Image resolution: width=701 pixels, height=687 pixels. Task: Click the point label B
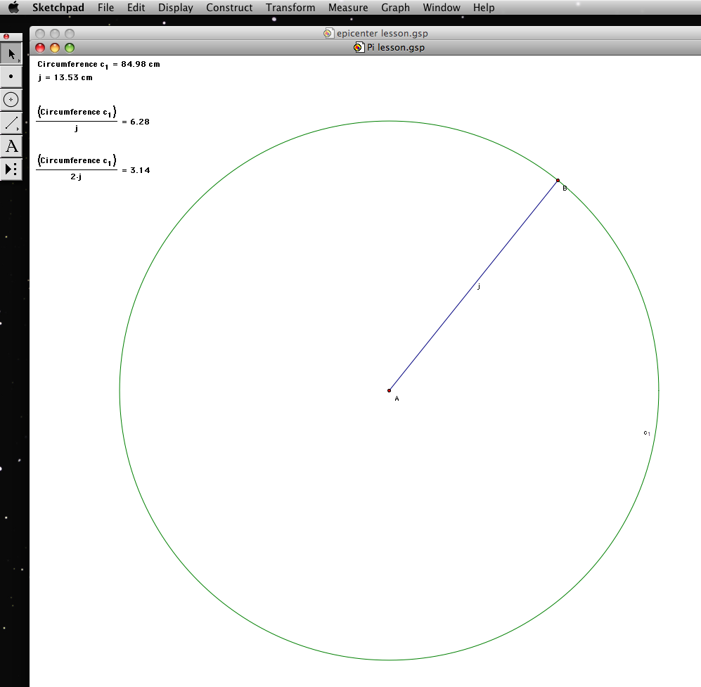click(565, 188)
